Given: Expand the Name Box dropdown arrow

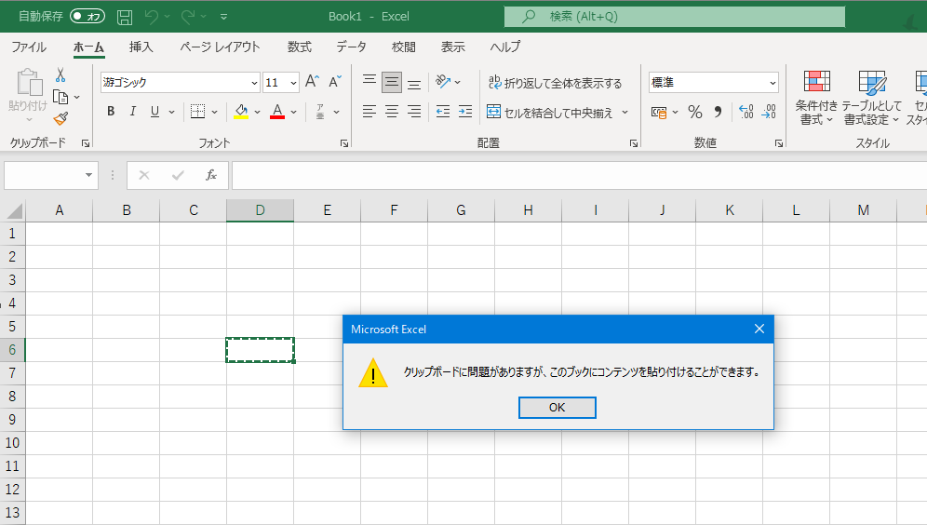Looking at the screenshot, I should coord(88,175).
